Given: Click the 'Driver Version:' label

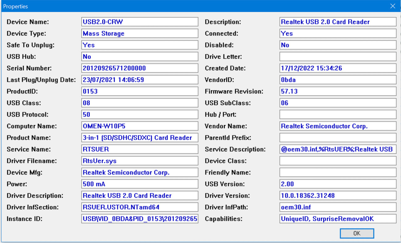Looking at the screenshot, I should click(x=227, y=195).
